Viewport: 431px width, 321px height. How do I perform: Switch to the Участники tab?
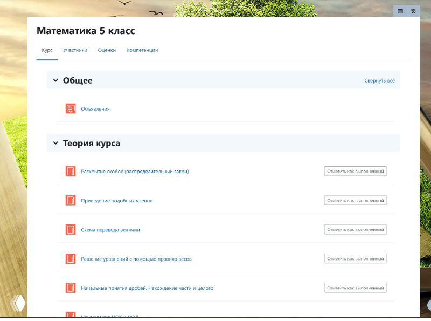(x=75, y=50)
